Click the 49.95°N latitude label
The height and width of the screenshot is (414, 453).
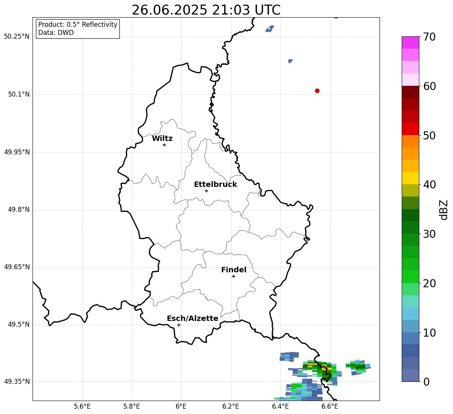[16, 152]
